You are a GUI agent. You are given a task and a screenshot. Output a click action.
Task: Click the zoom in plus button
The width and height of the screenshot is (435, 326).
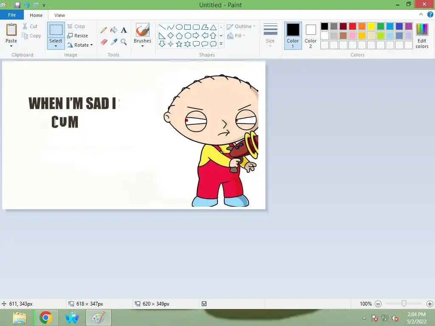point(430,304)
